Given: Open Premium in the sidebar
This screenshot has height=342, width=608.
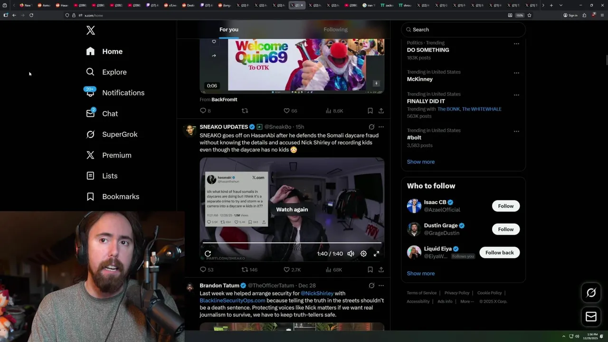Looking at the screenshot, I should pos(109,155).
